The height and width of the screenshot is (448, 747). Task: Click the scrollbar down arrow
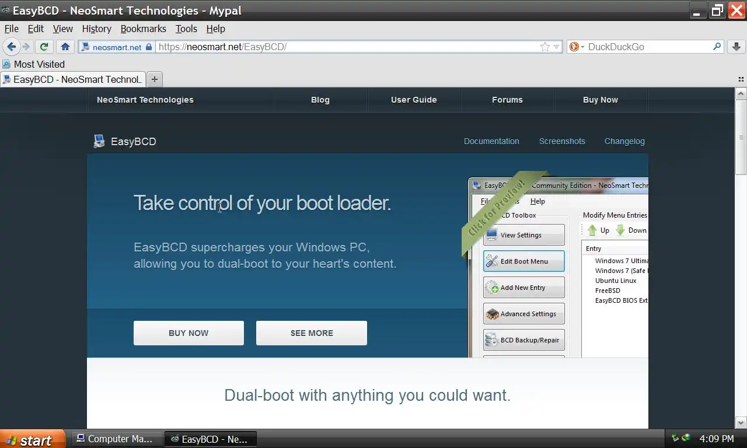(741, 423)
